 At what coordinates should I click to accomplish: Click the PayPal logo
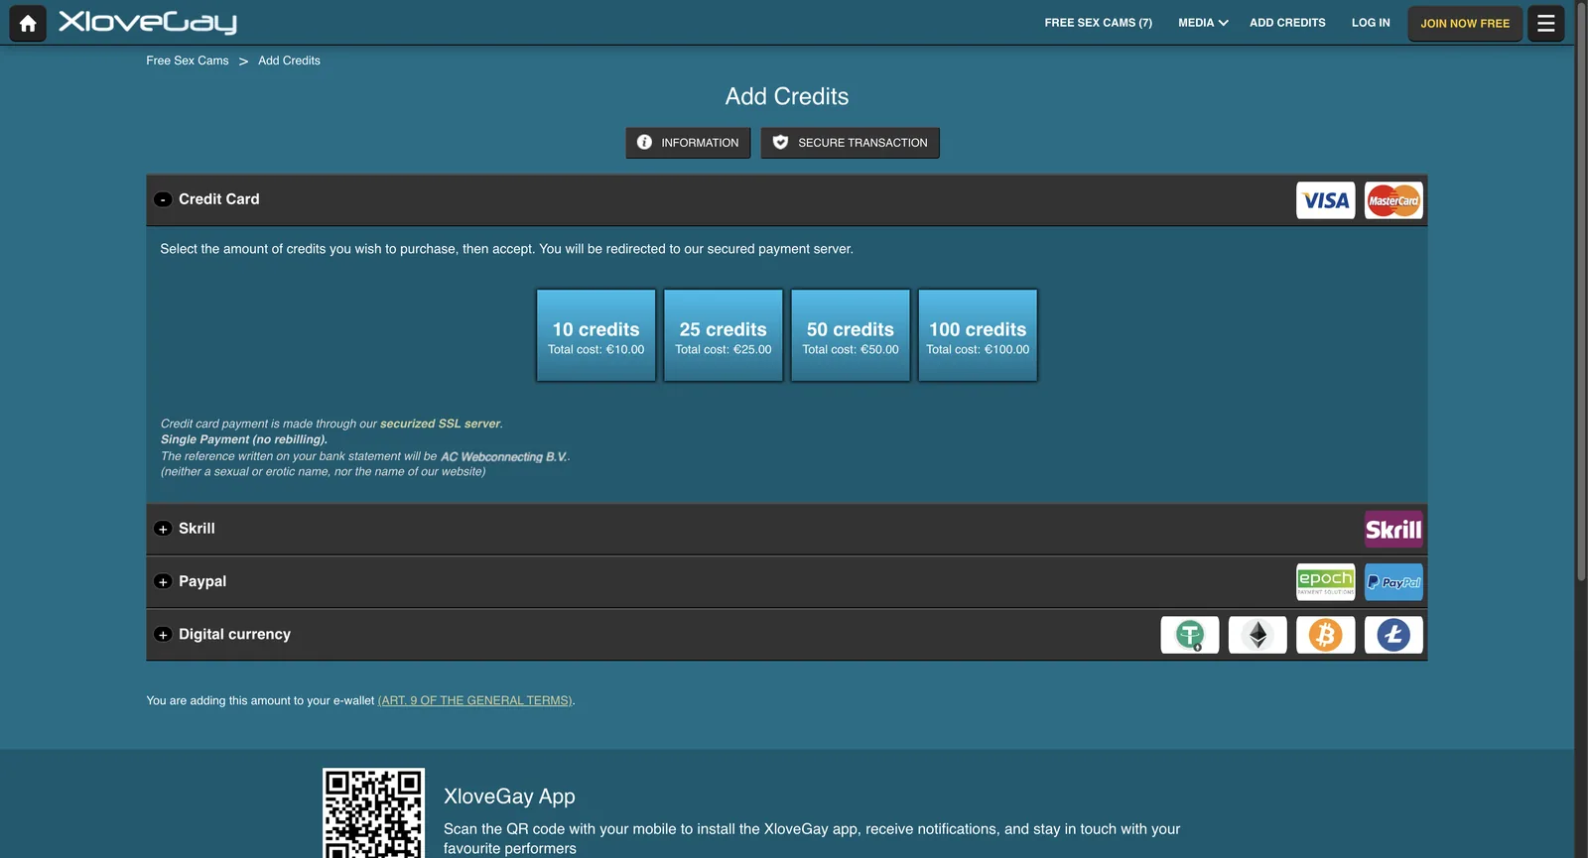coord(1393,582)
